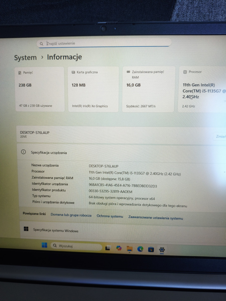226x301 pixels.
Task: Click the Settings gear taskbar icon
Action: point(162,250)
